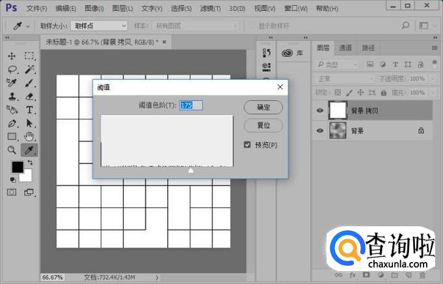Click 确定 in Threshold dialog

pyautogui.click(x=263, y=108)
